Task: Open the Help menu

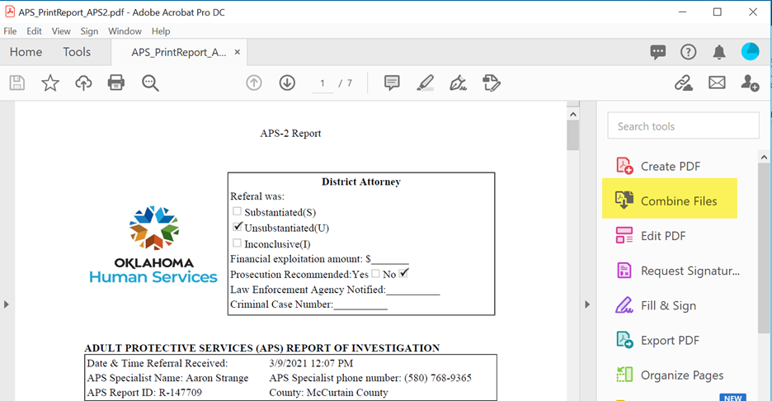Action: click(161, 31)
